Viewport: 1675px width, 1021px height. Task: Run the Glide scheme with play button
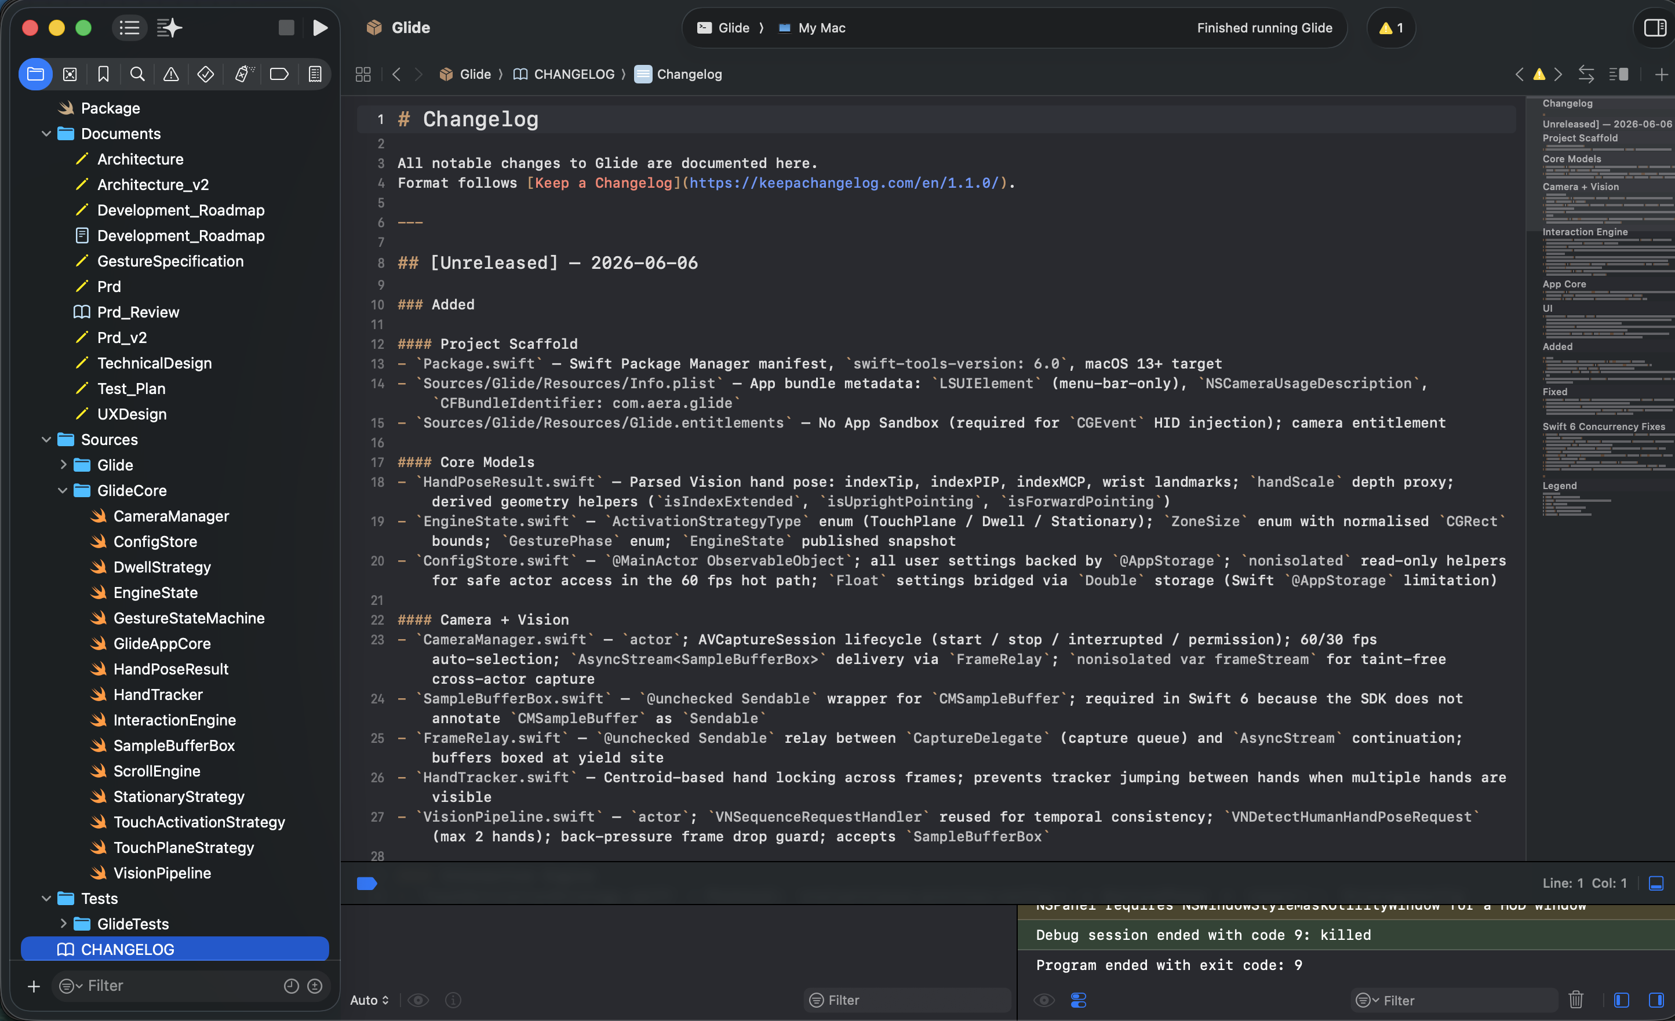pyautogui.click(x=319, y=28)
